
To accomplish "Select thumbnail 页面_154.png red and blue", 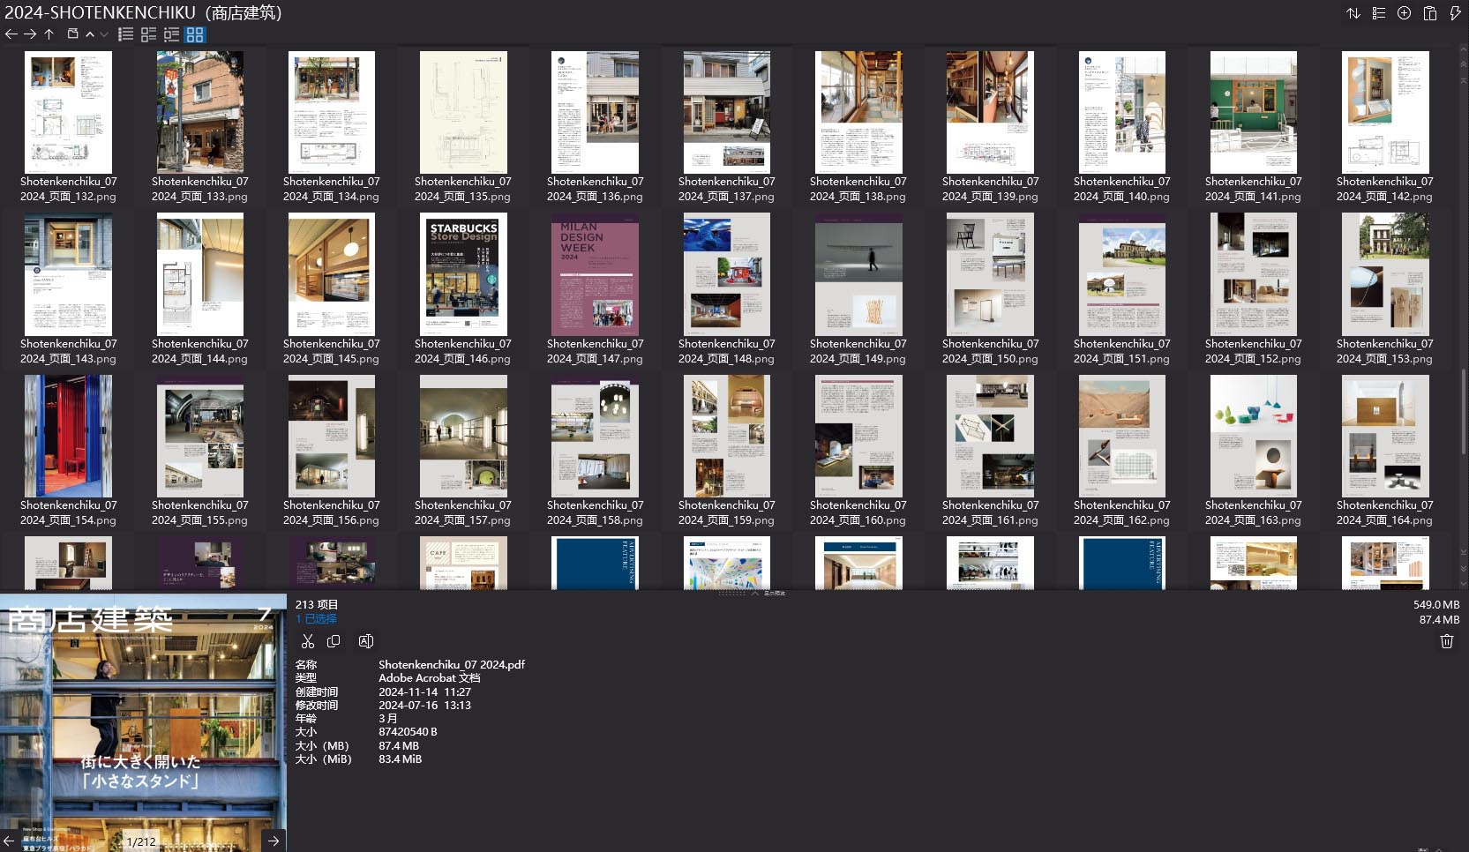I will pos(69,436).
